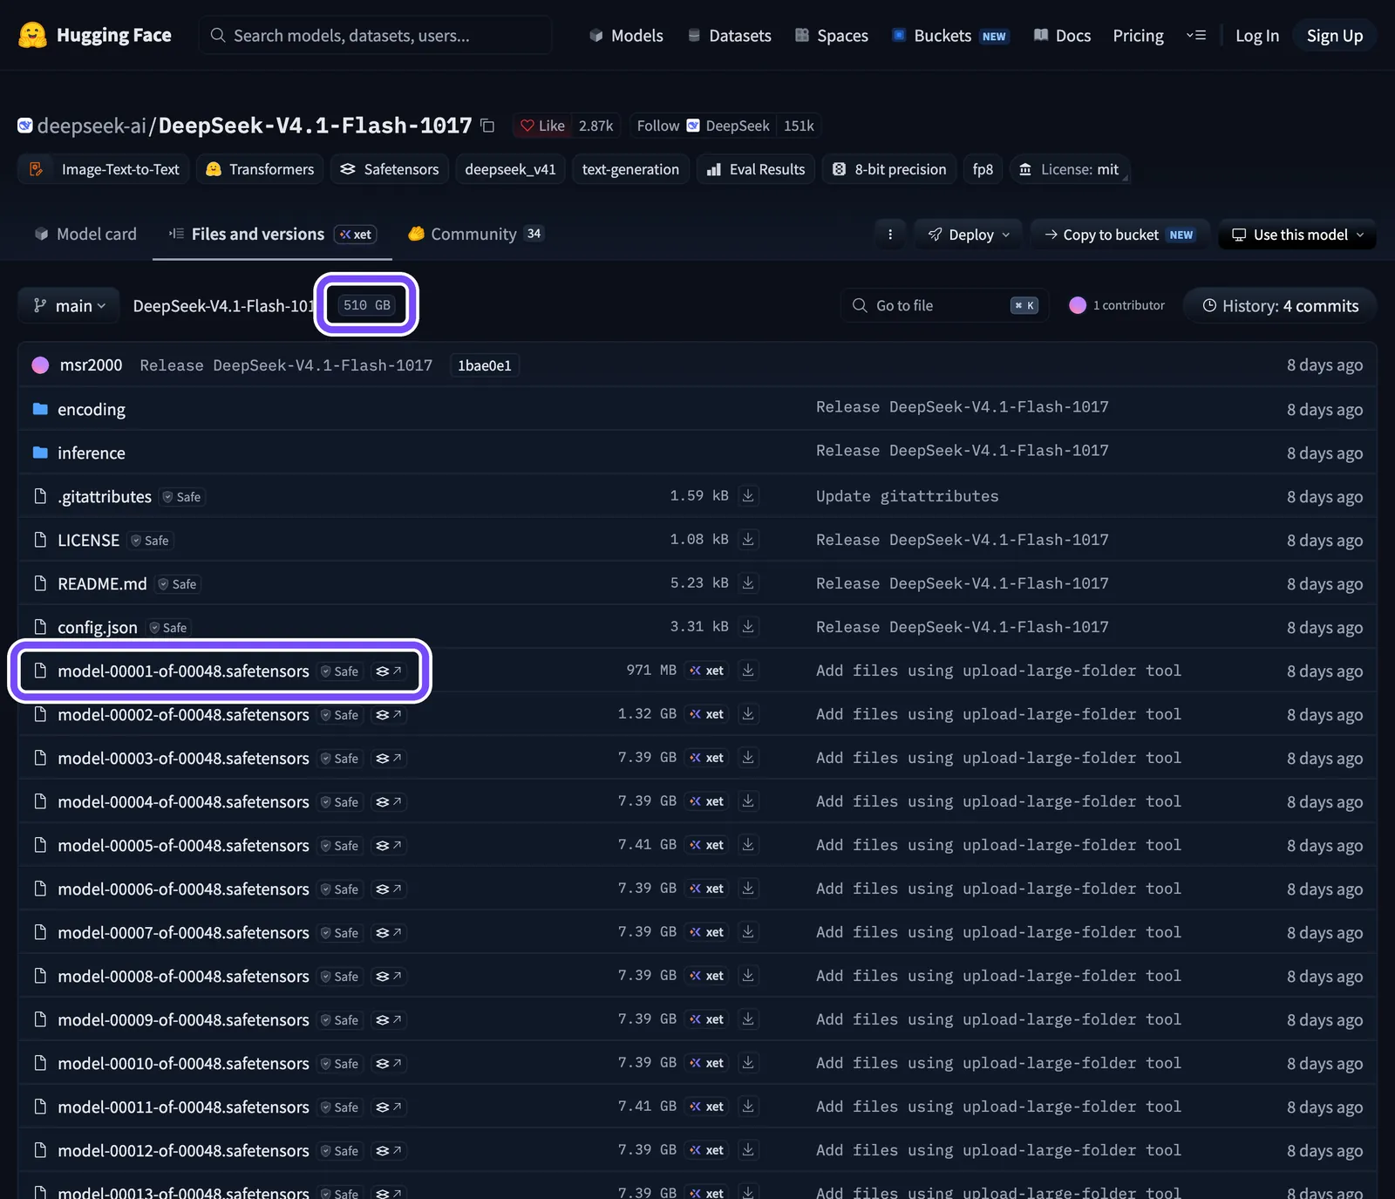Screen dimensions: 1395x1199
Task: Click the 8-bit precision tag
Action: tap(889, 169)
